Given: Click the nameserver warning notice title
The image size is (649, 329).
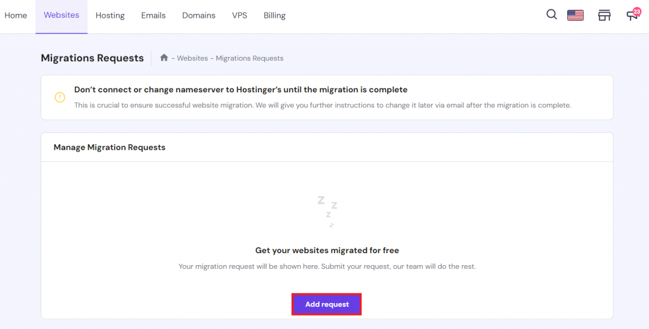Looking at the screenshot, I should click(241, 90).
